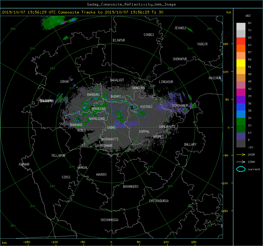Pick the green 30-20 dBZ swatch

pos(241,121)
